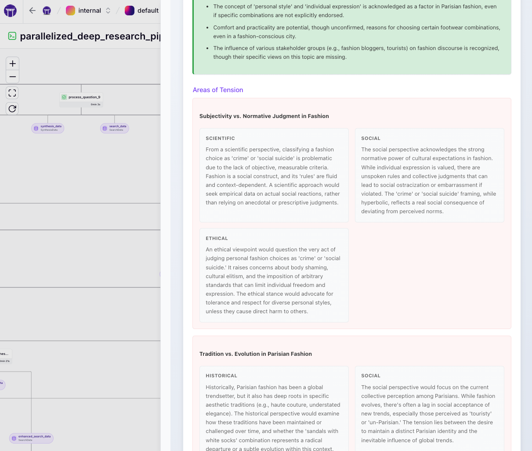
Task: Open the enhanced_search_data artifact node
Action: pyautogui.click(x=32, y=438)
